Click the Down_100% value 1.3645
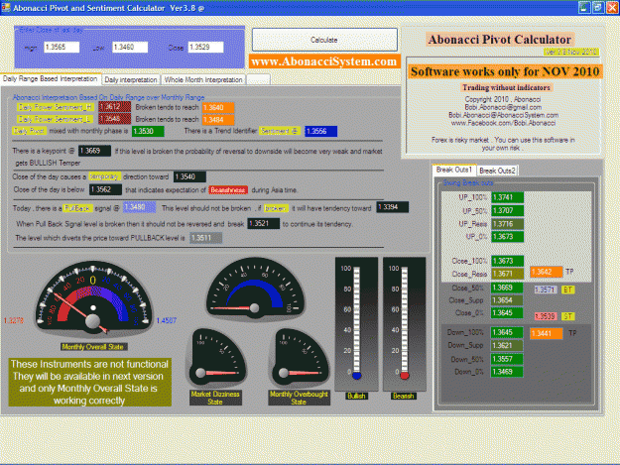This screenshot has width=620, height=465. coord(507,332)
